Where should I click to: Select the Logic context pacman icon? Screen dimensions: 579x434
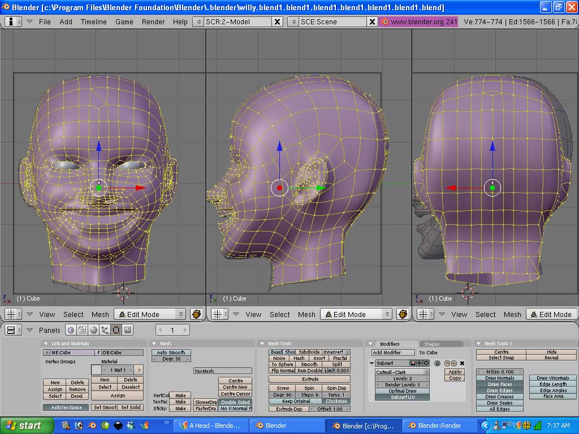click(x=71, y=330)
